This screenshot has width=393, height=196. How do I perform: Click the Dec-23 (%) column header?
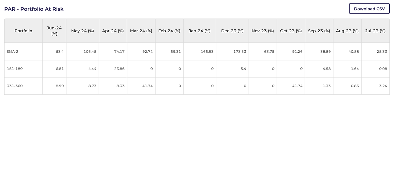232,30
